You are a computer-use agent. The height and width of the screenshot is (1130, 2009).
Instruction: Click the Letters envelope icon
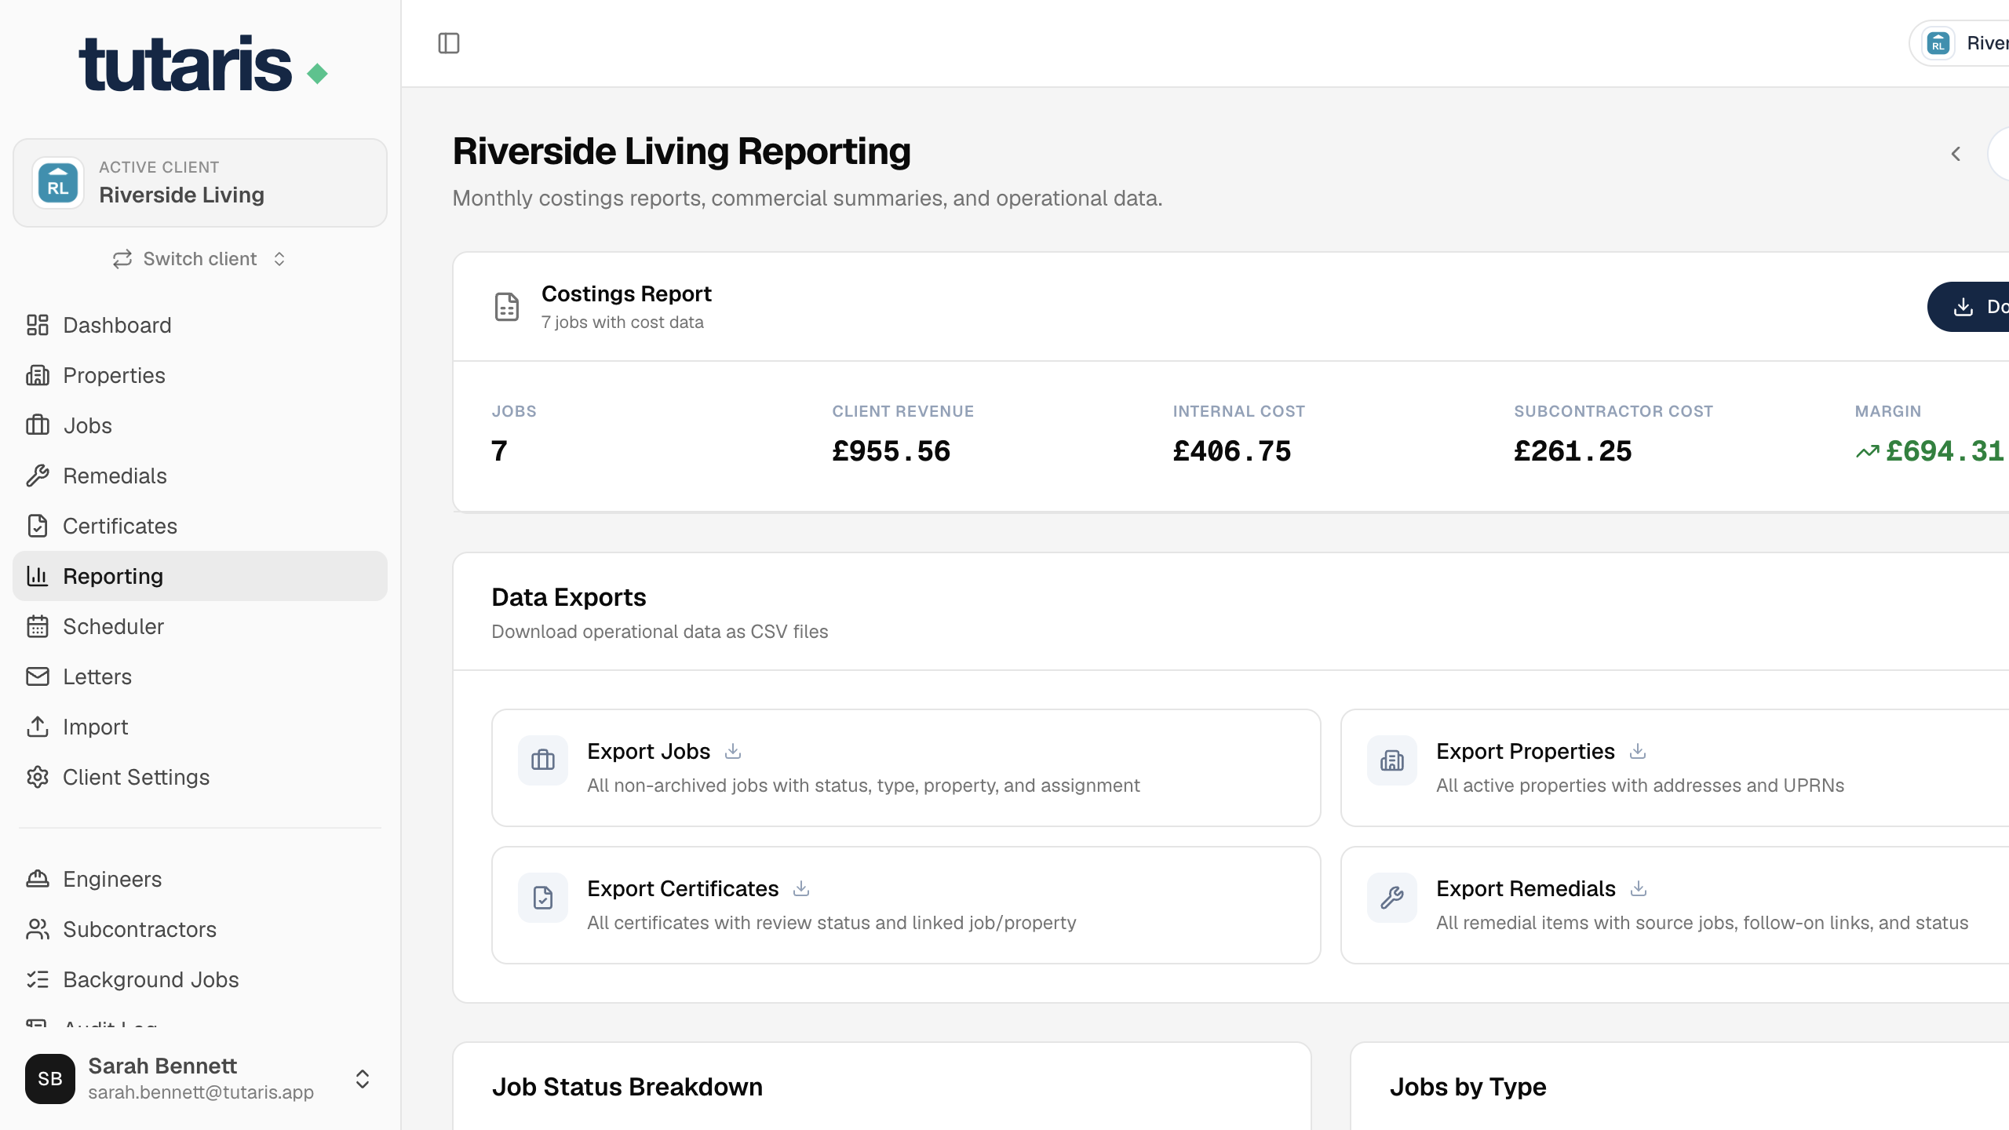point(38,676)
